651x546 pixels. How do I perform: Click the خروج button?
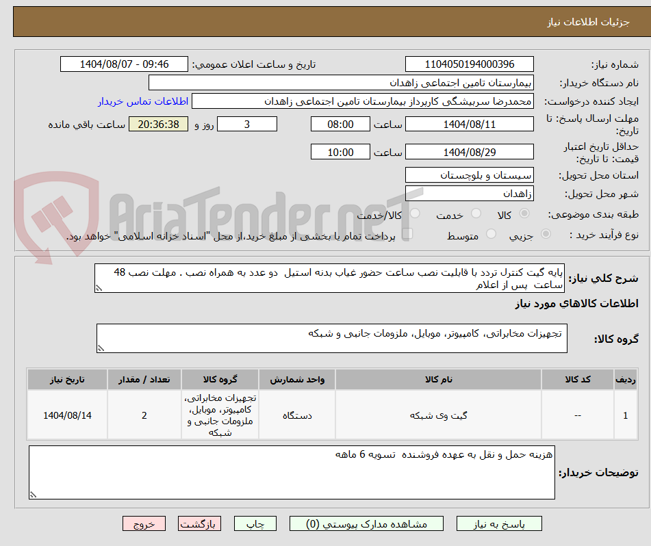(143, 523)
